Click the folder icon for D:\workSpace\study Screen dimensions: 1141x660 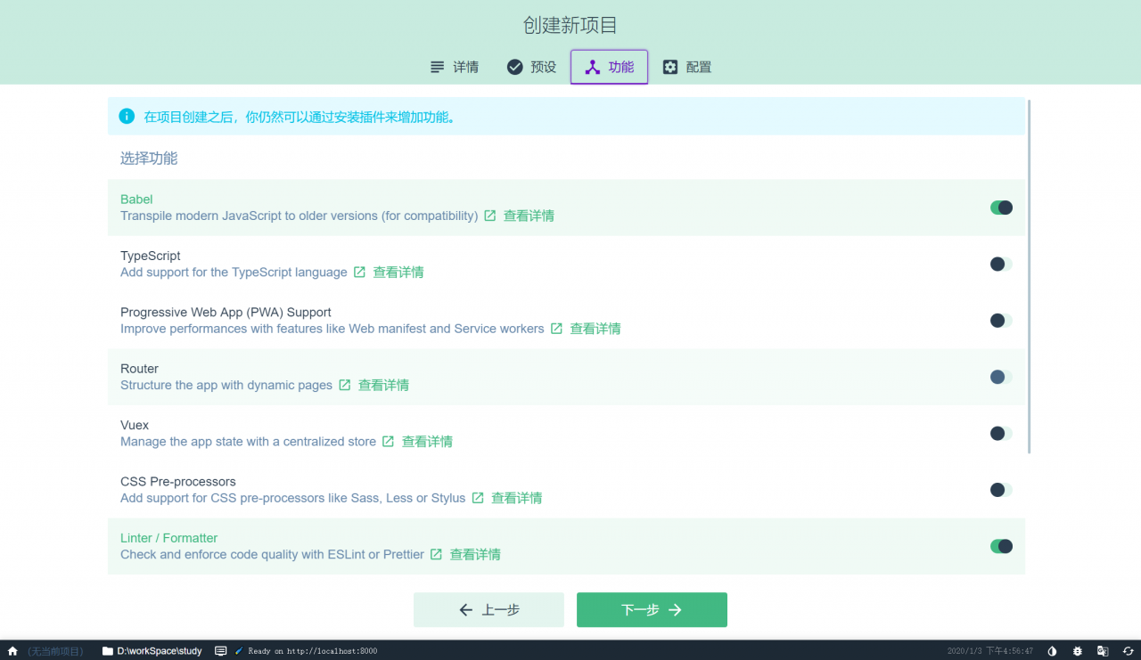108,651
